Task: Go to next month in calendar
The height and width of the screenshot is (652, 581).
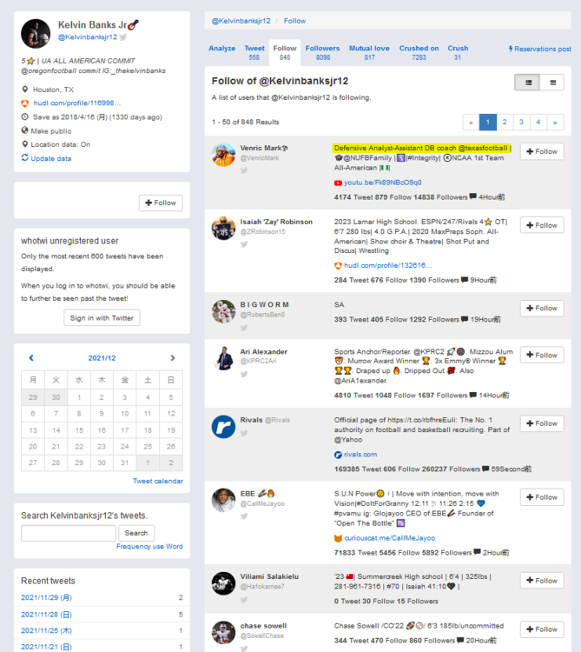Action: (x=172, y=358)
